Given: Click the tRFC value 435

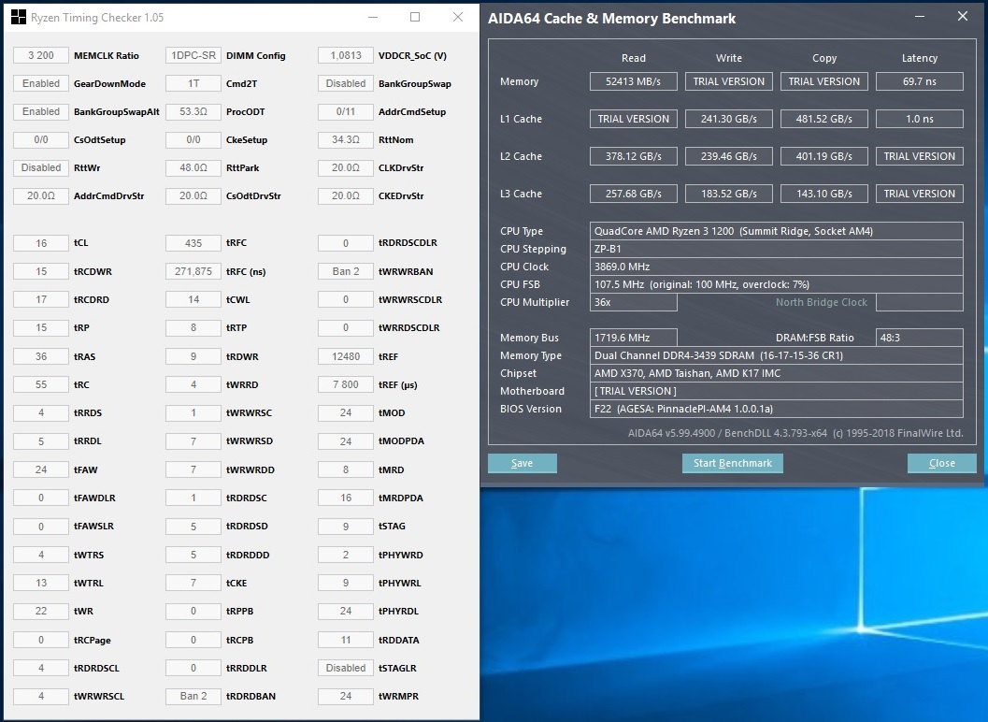Looking at the screenshot, I should (x=193, y=243).
